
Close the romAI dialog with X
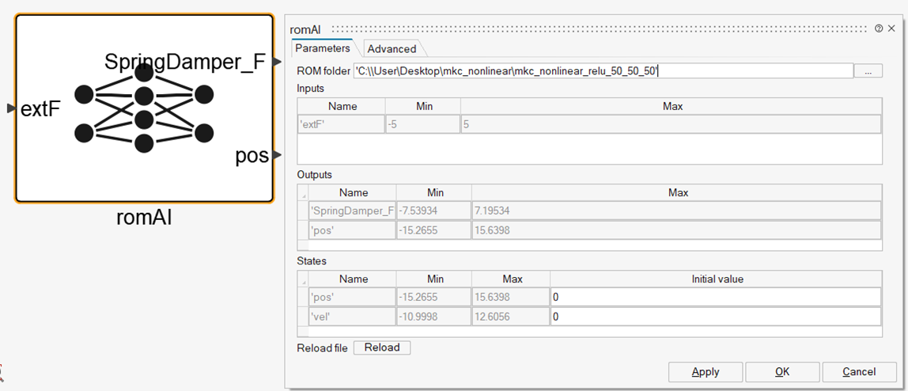[x=891, y=28]
